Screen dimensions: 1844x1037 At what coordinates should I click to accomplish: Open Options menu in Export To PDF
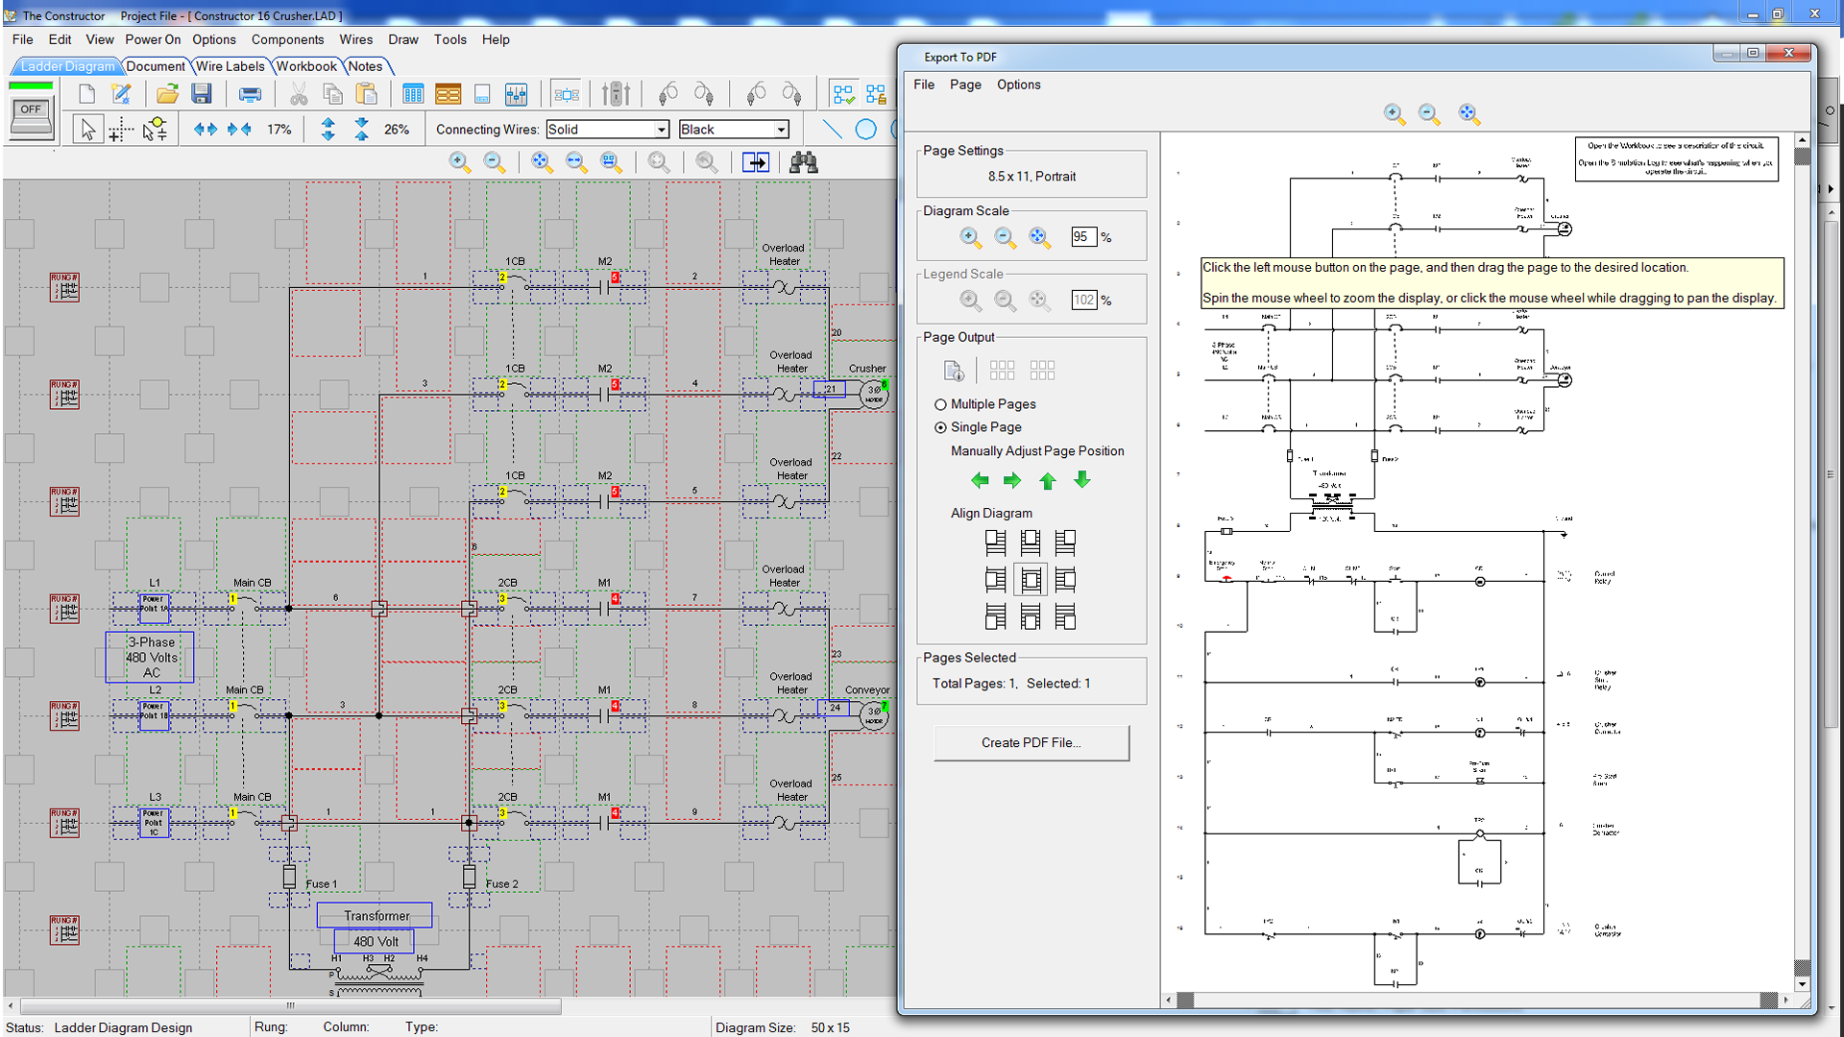pyautogui.click(x=1018, y=84)
